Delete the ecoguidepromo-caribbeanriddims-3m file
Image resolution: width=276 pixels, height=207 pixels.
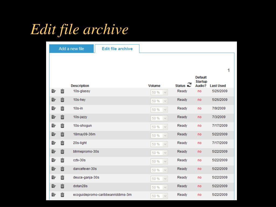62,195
